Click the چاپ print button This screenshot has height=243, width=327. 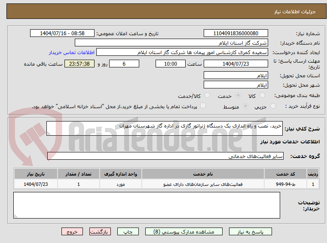(x=128, y=231)
